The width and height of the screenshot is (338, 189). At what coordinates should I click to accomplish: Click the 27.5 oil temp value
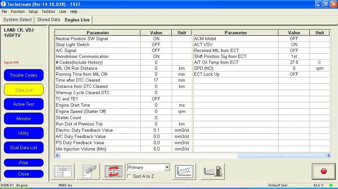294,62
